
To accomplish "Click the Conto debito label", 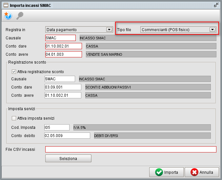I will [23, 136].
